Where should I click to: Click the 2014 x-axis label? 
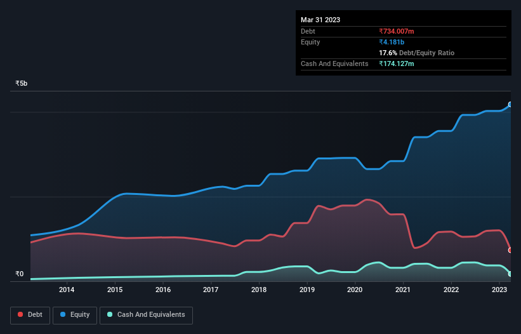pos(67,290)
